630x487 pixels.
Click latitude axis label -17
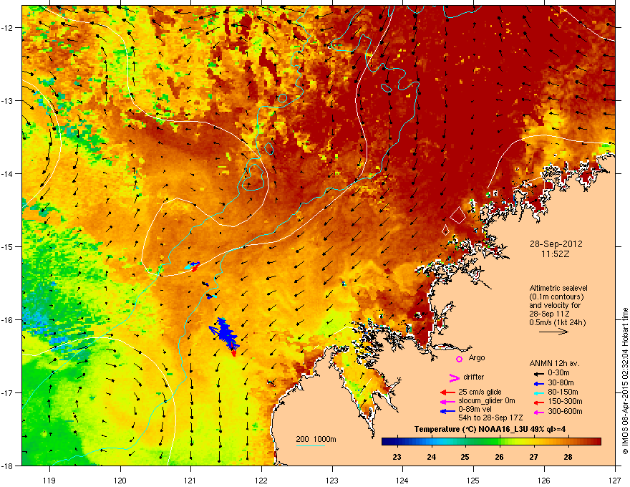[x=7, y=392]
